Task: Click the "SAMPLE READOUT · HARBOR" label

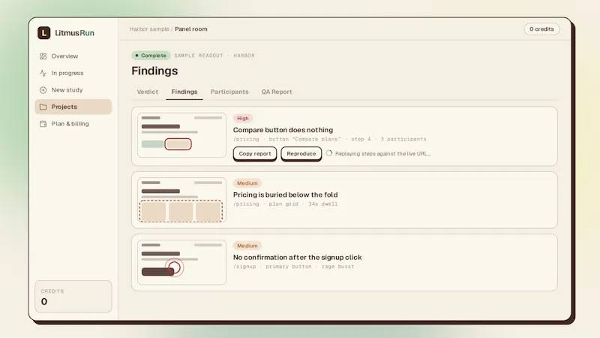Action: point(214,56)
